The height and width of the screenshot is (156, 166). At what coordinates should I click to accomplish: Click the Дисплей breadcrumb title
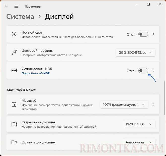pos(59,17)
